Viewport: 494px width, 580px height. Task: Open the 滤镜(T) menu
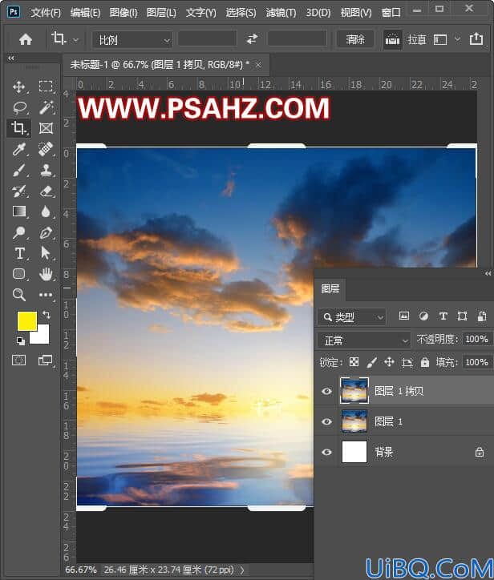pos(281,13)
